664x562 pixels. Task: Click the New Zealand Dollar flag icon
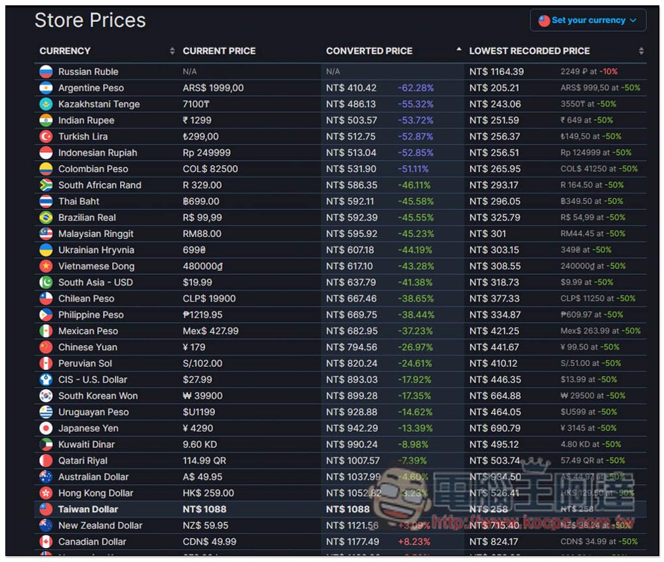click(x=46, y=525)
